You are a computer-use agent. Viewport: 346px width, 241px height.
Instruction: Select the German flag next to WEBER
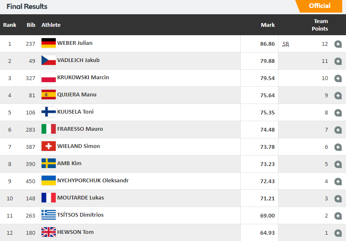click(49, 43)
